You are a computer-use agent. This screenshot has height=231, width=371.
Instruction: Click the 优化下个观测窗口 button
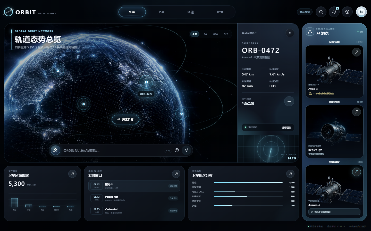(x=334, y=212)
